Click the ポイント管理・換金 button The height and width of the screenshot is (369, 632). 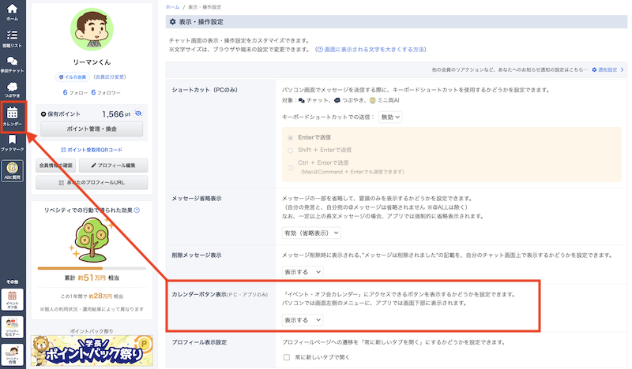[x=92, y=129]
